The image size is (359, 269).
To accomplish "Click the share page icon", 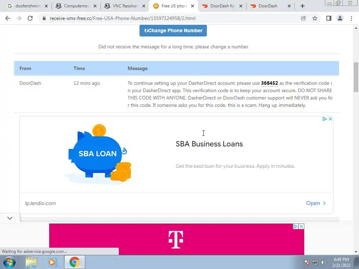I will coord(303,18).
